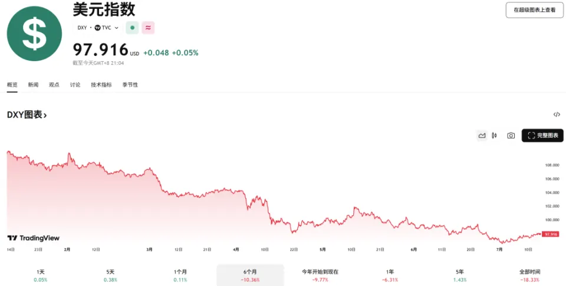566x286 pixels.
Task: Click the green market status dot icon
Action: [133, 28]
